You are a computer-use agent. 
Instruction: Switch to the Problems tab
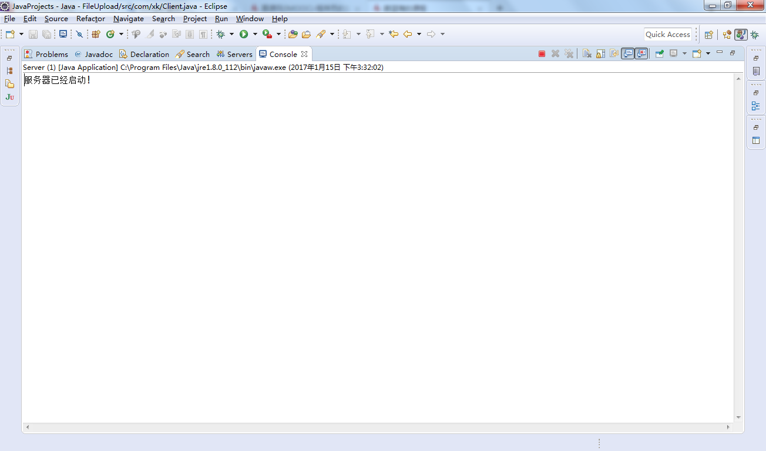point(46,54)
